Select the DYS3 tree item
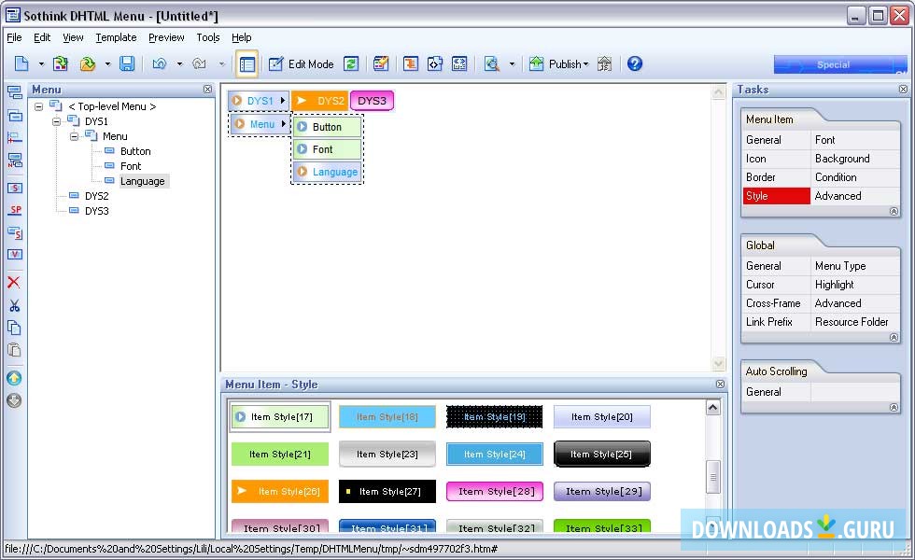This screenshot has height=560, width=915. 97,211
